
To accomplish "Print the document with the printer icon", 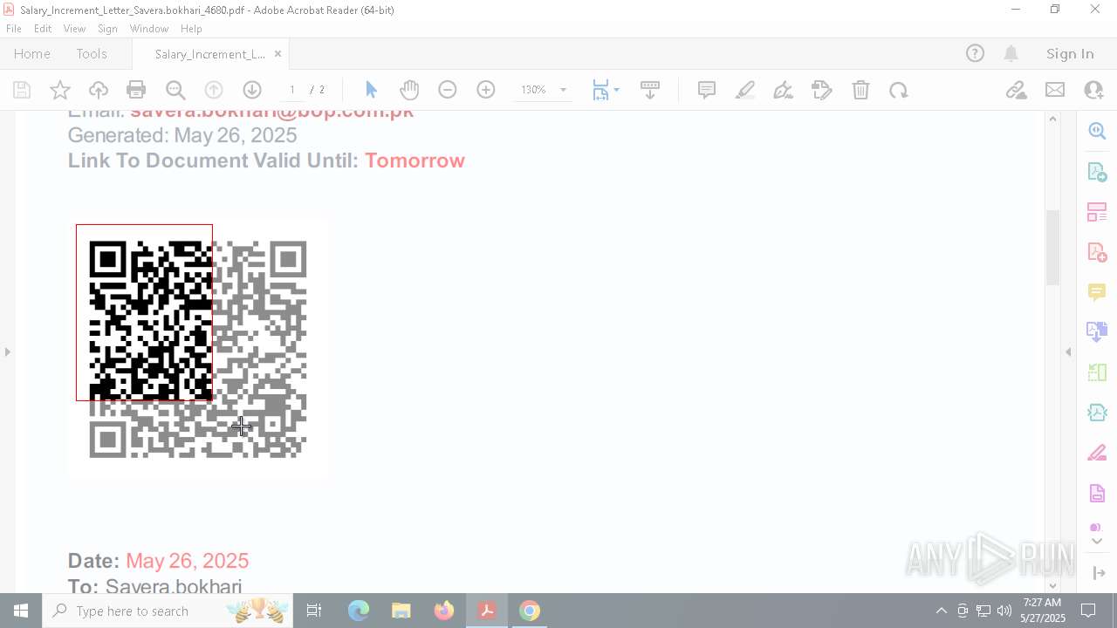I will click(136, 90).
